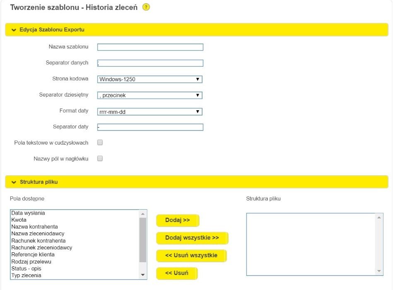Open the Strona kodowa dropdown
This screenshot has height=290, width=393.
click(150, 79)
